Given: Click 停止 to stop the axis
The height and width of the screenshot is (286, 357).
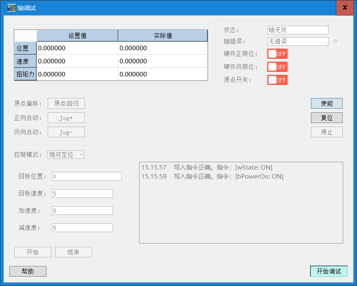Looking at the screenshot, I should pos(326,132).
